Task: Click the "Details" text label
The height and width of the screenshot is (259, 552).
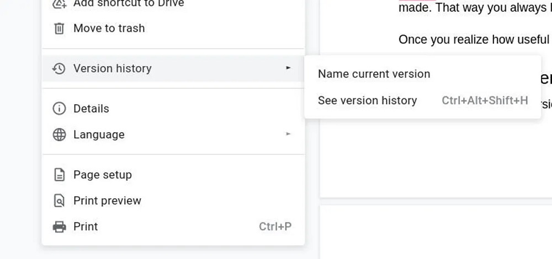Action: click(x=91, y=109)
